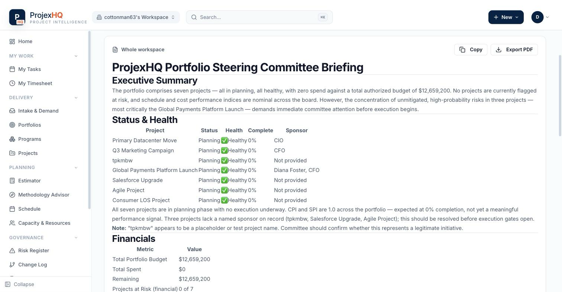Click the main page vertical scrollbar
This screenshot has height=292, width=562.
pos(560,96)
